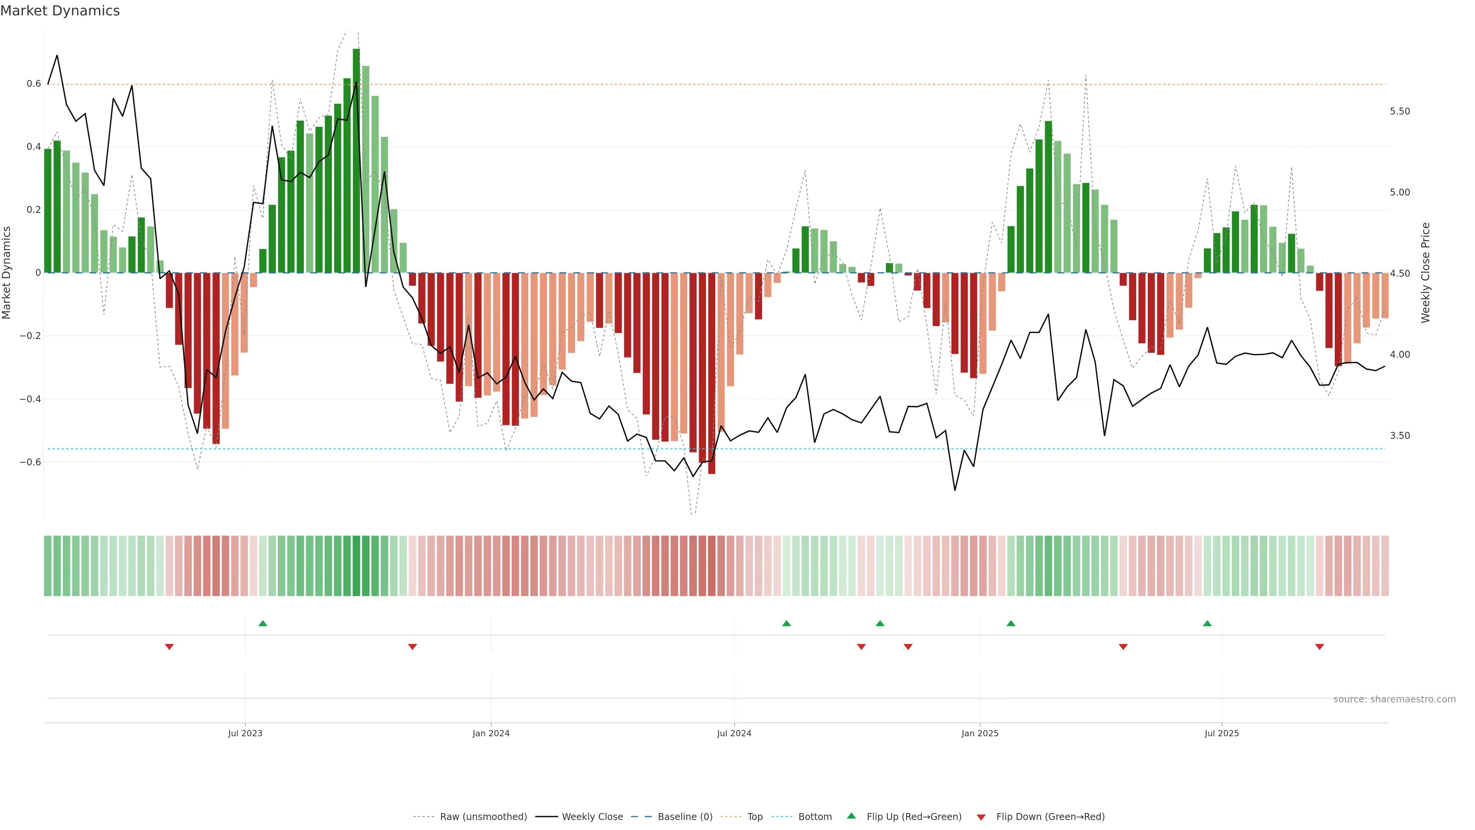Click the Jan 2024 x-axis label
Viewport: 1475px width, 830px height.
coord(491,733)
